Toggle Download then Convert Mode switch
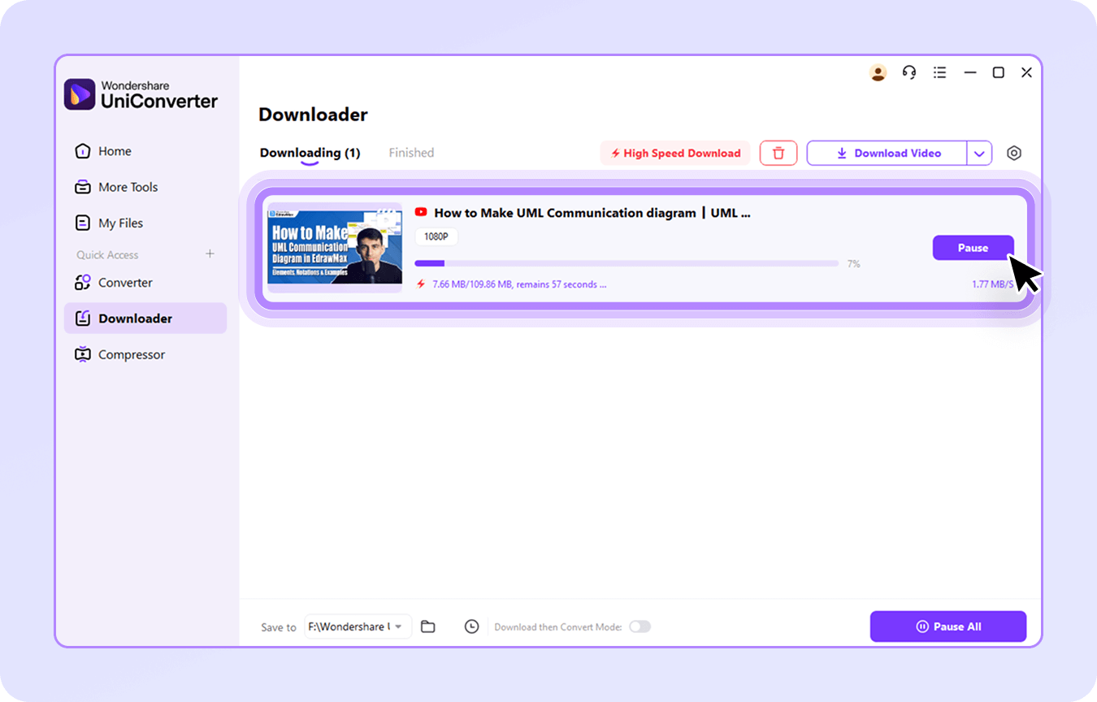1097x702 pixels. click(x=640, y=626)
